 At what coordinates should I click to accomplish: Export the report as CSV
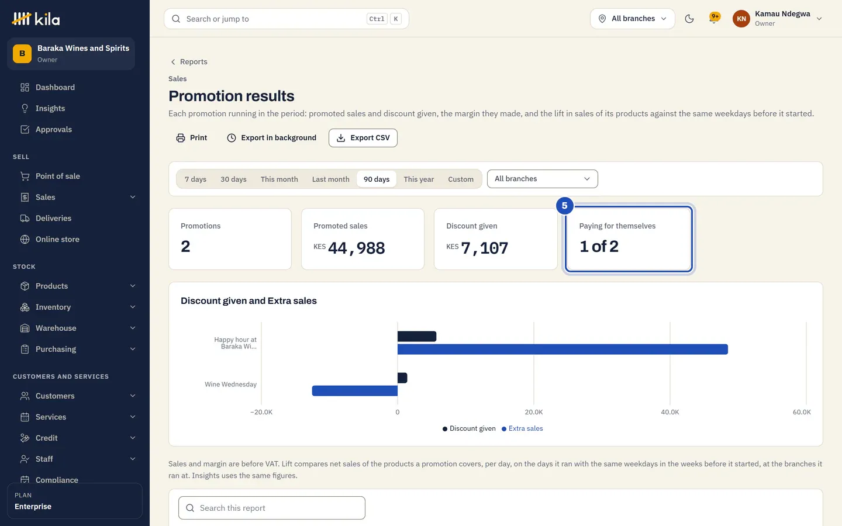[x=363, y=138]
